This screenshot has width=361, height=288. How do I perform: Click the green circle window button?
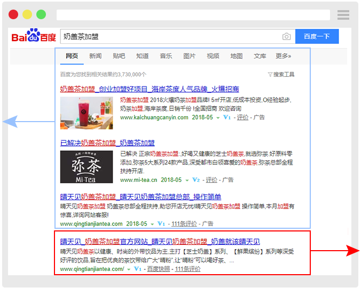click(x=41, y=14)
